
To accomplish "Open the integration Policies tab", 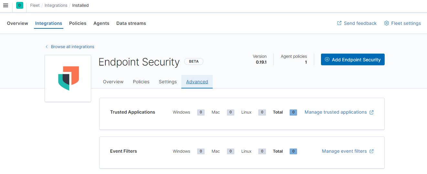I will coord(141,82).
